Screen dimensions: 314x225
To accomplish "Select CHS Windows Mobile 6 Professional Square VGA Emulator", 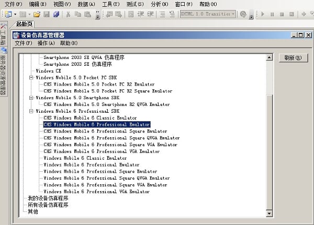I will (x=110, y=145).
